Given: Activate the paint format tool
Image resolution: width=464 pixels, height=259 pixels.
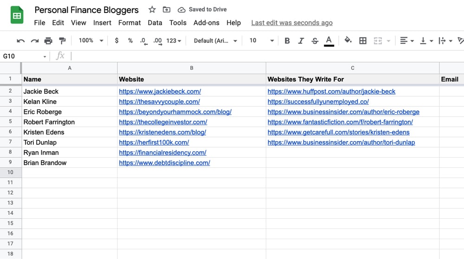Looking at the screenshot, I should 62,41.
